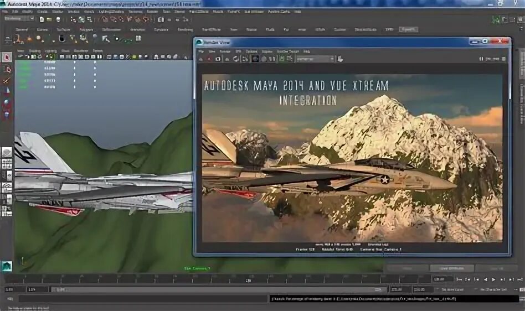Open the menu set dropdown in status line

(19, 19)
